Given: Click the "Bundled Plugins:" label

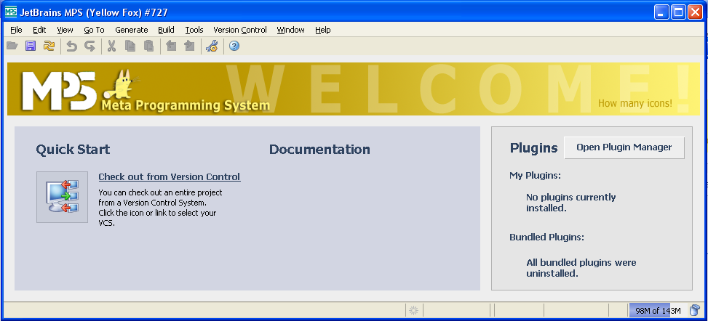Looking at the screenshot, I should 546,237.
